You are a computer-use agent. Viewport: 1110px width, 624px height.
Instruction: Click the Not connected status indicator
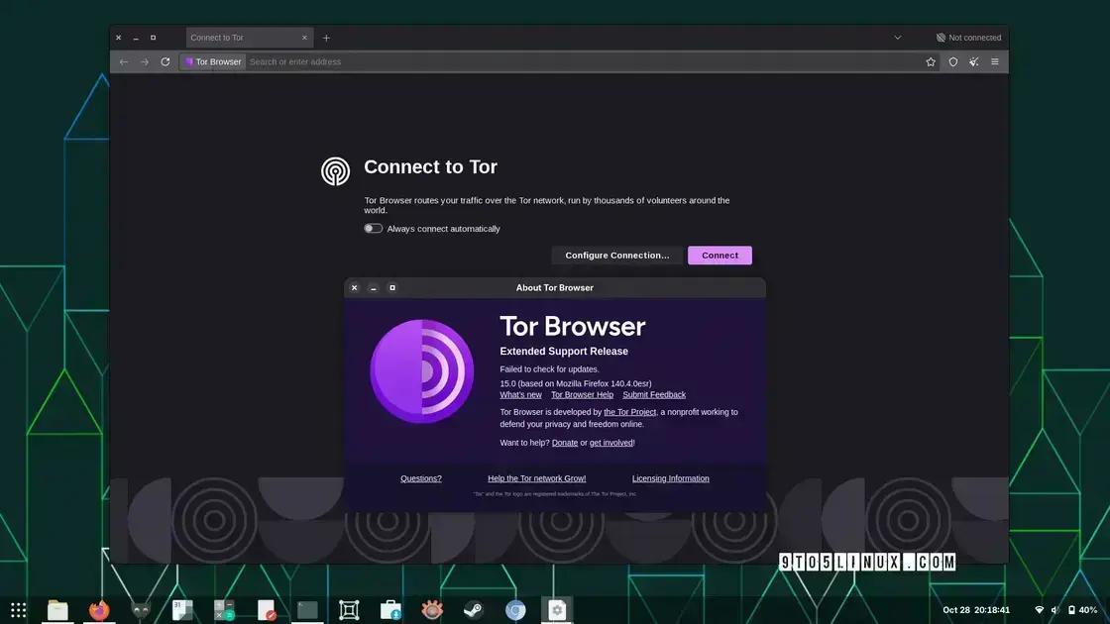(x=968, y=37)
